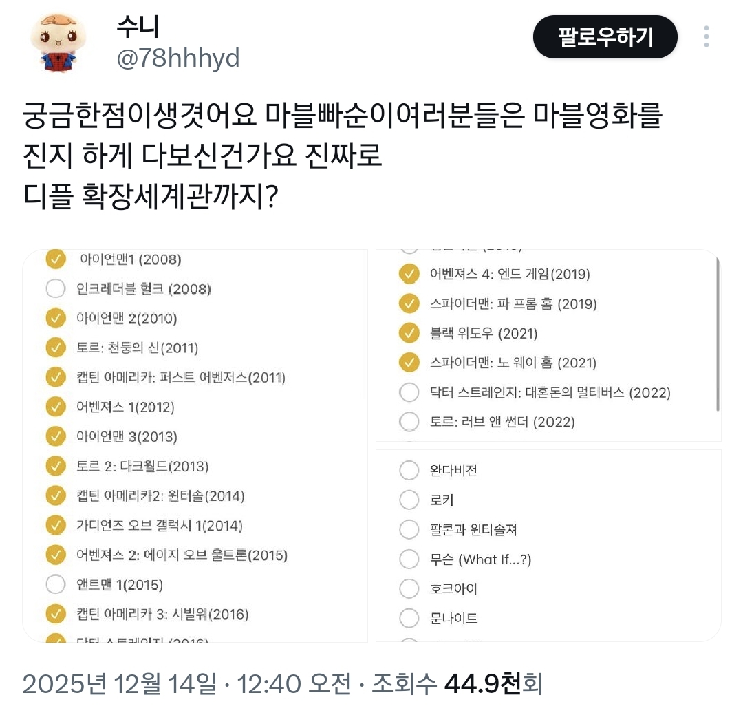Select the 완다비전 option
This screenshot has height=715, width=743.
click(409, 471)
